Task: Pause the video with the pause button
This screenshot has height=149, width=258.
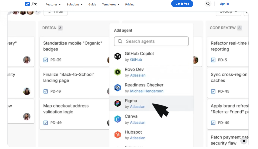Action: [244, 141]
